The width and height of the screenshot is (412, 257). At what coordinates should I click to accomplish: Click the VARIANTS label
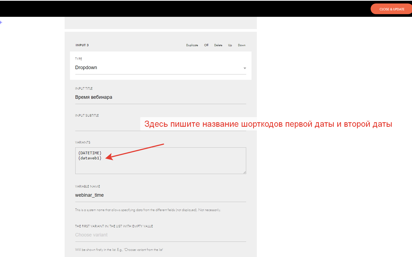click(83, 143)
